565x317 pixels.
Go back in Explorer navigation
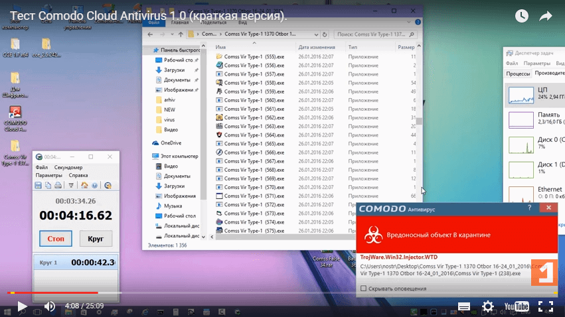pos(150,34)
